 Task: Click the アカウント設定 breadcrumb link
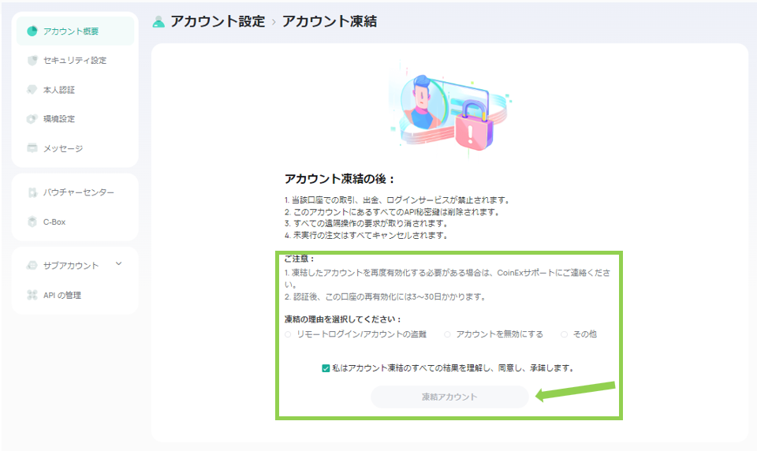(218, 22)
